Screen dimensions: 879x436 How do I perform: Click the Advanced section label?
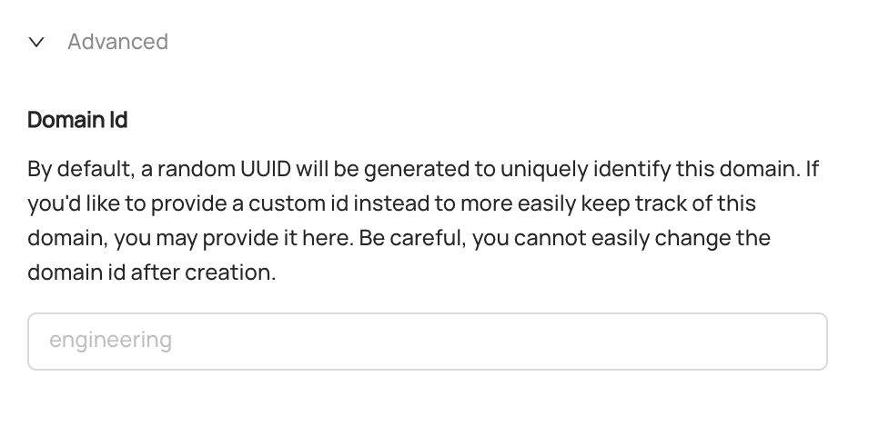click(117, 42)
